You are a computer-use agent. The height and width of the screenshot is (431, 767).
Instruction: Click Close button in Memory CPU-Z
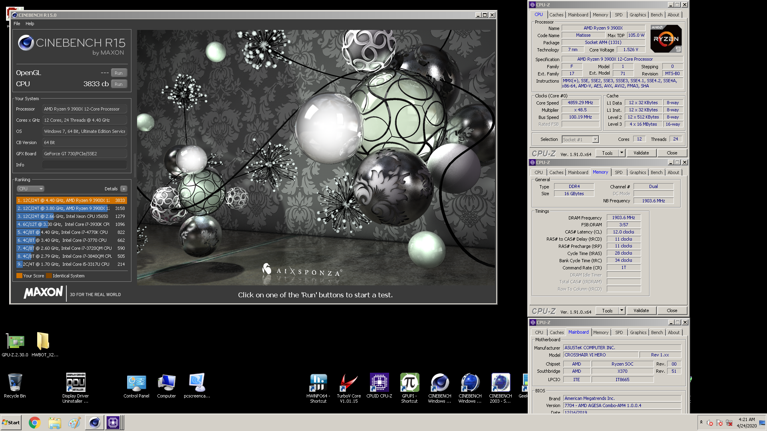[x=672, y=311]
